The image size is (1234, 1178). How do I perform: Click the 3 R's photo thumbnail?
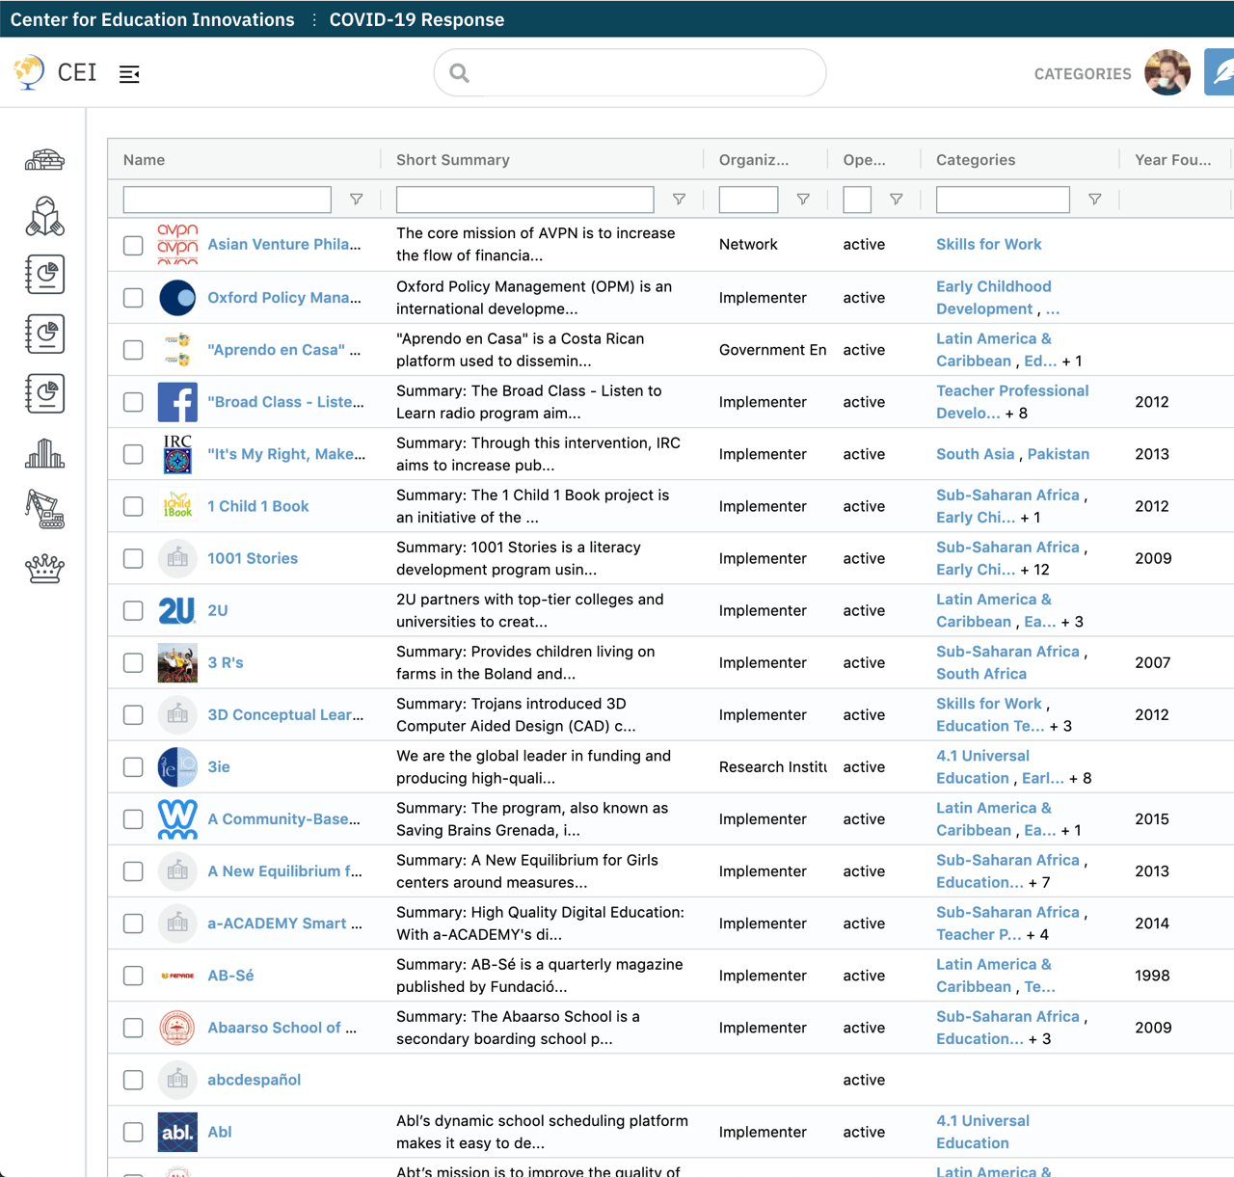click(177, 662)
